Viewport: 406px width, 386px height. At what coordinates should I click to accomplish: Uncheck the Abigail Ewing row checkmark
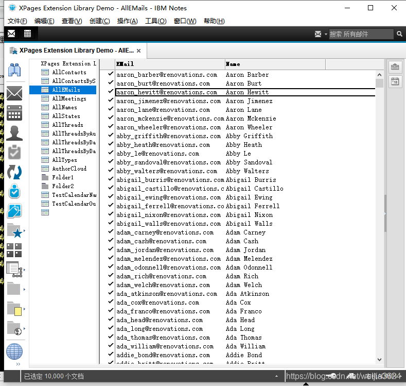pos(111,196)
